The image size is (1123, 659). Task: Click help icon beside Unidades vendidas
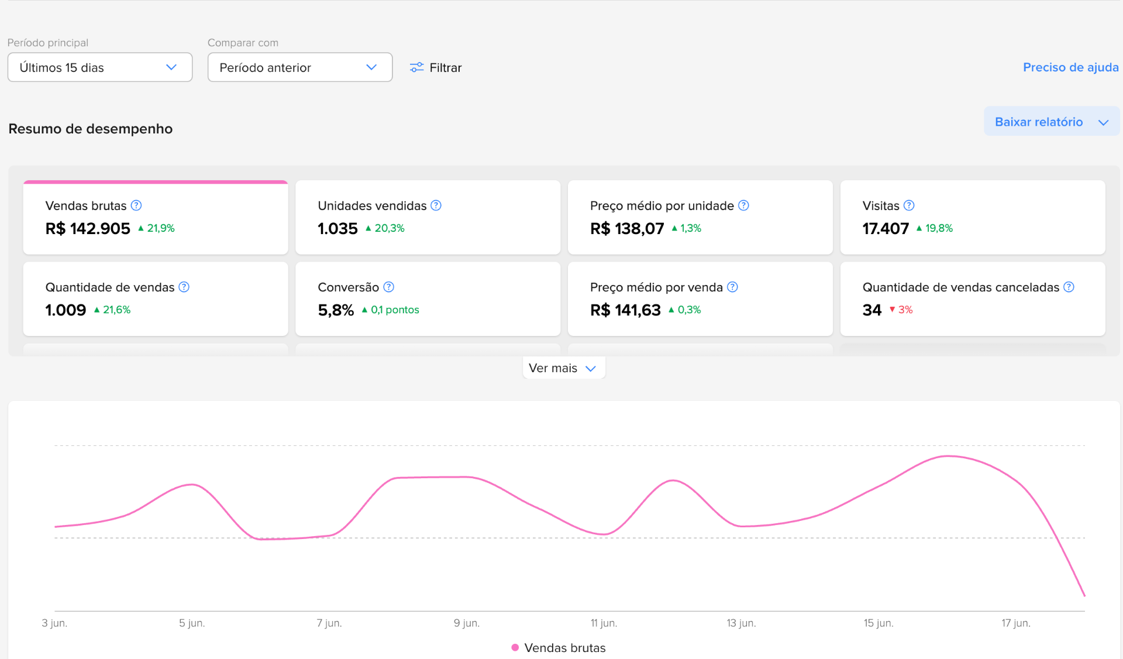[x=436, y=205]
